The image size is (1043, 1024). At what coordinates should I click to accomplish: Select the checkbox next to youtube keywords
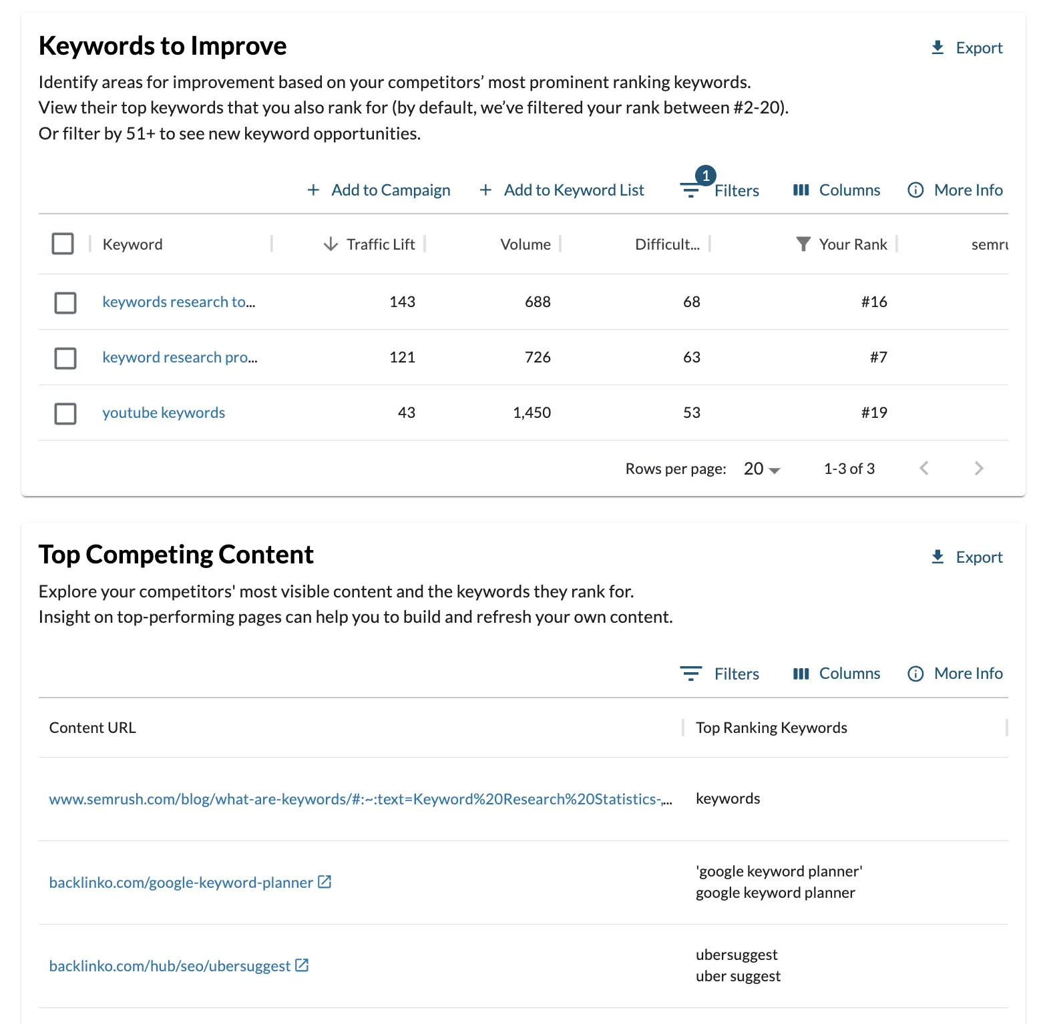[65, 413]
